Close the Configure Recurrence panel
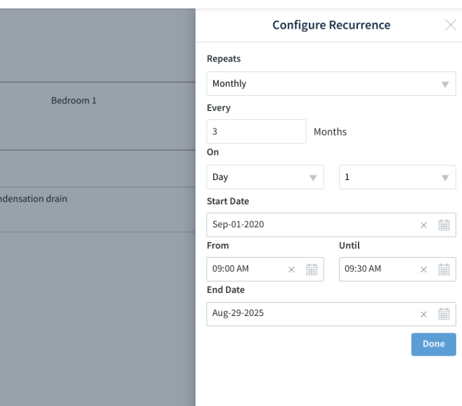 [x=451, y=25]
